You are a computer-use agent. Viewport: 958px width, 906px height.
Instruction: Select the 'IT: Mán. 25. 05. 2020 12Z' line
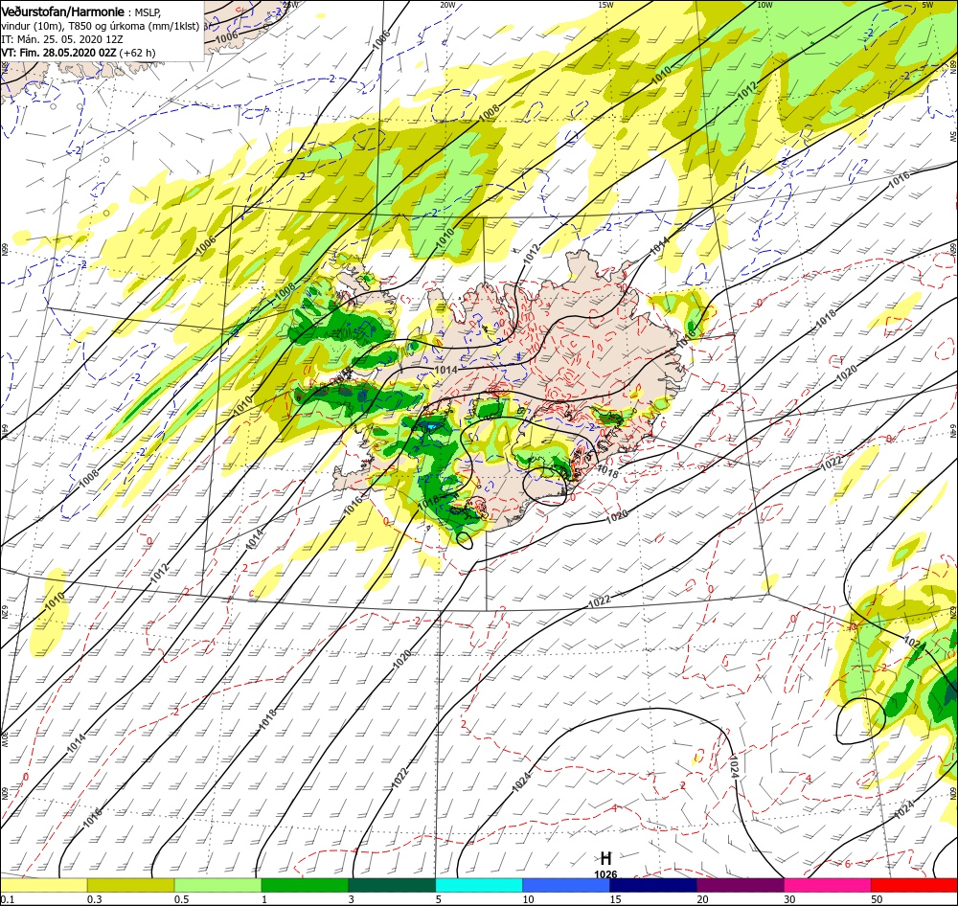61,39
